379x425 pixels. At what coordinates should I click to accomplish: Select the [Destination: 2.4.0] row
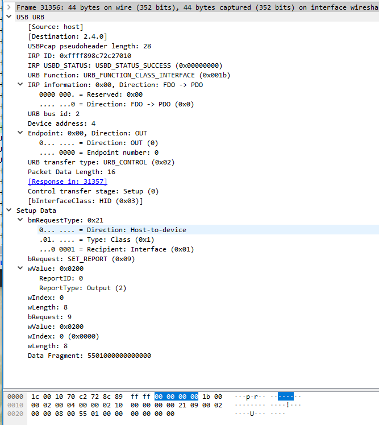click(x=68, y=36)
